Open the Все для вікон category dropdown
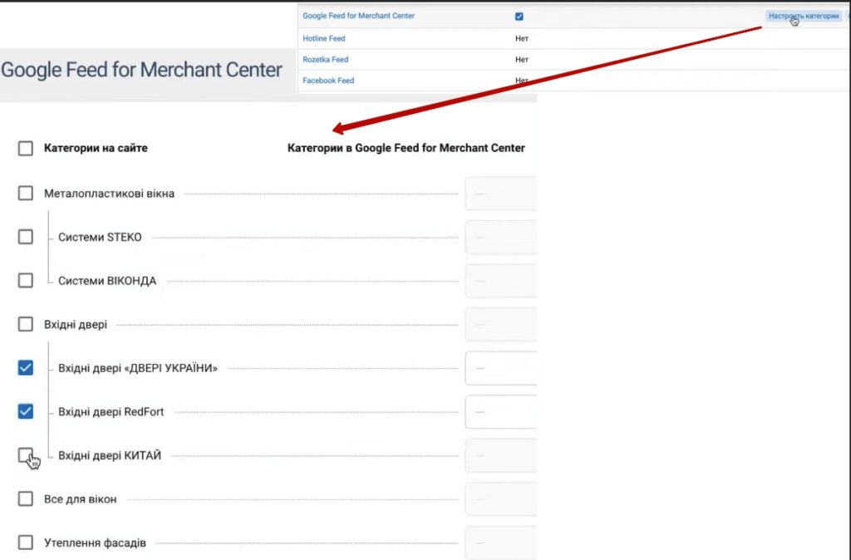The height and width of the screenshot is (560, 851). pos(501,499)
